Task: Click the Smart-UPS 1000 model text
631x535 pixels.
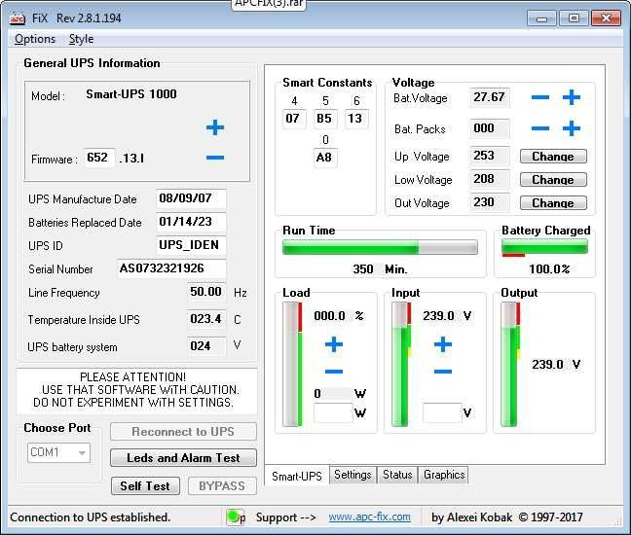Action: click(x=131, y=94)
